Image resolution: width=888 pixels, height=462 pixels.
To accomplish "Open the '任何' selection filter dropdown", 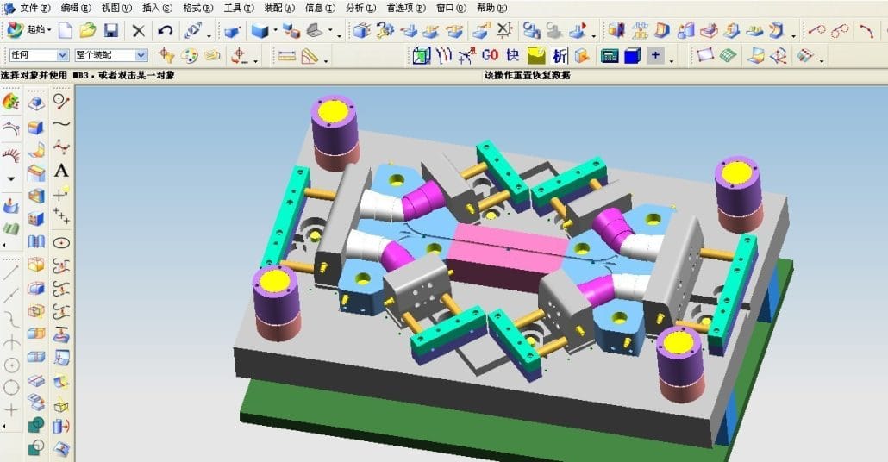I will coord(62,55).
